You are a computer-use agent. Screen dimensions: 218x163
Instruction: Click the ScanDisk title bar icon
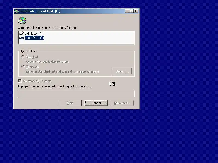[x=16, y=11]
